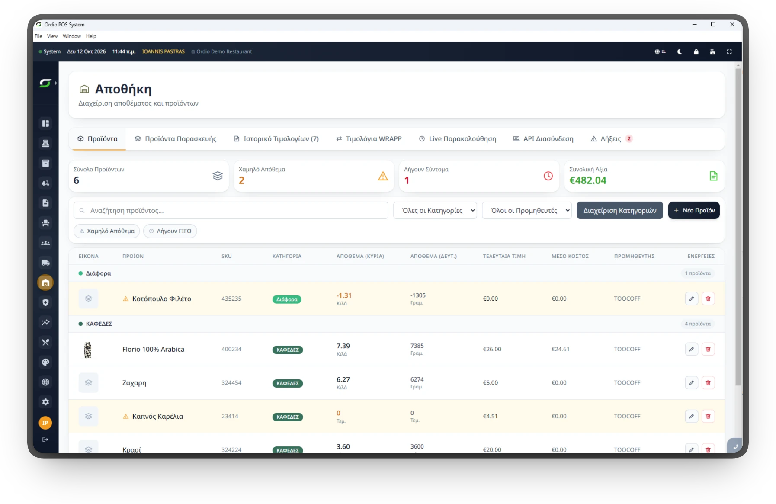
Task: Open the color palette sidebar icon
Action: [x=45, y=363]
